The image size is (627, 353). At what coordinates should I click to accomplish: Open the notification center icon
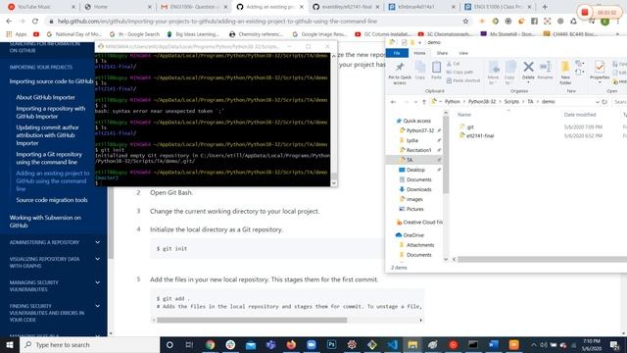(x=614, y=344)
